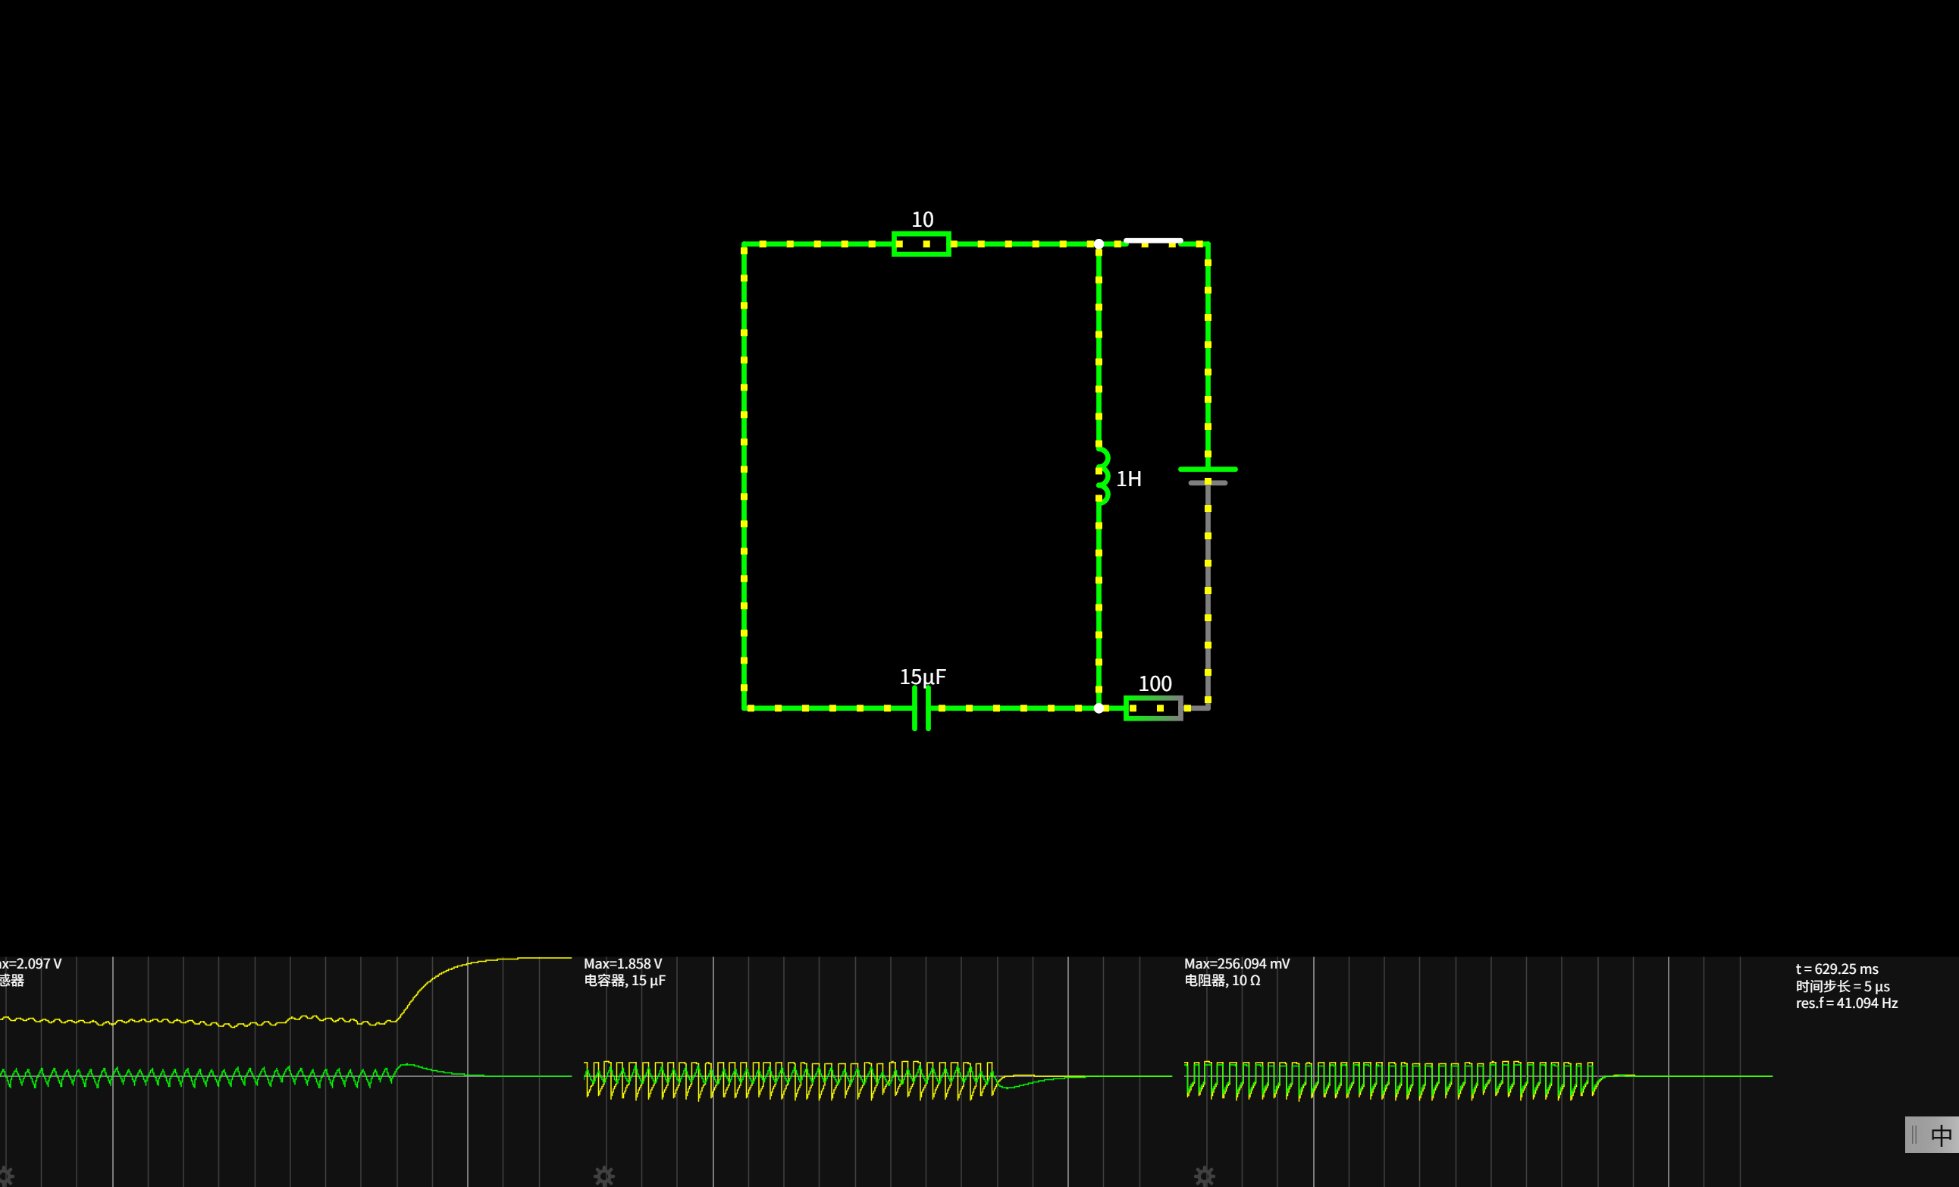Image resolution: width=1959 pixels, height=1187 pixels.
Task: Toggle the 中 input method indicator
Action: 1940,1135
